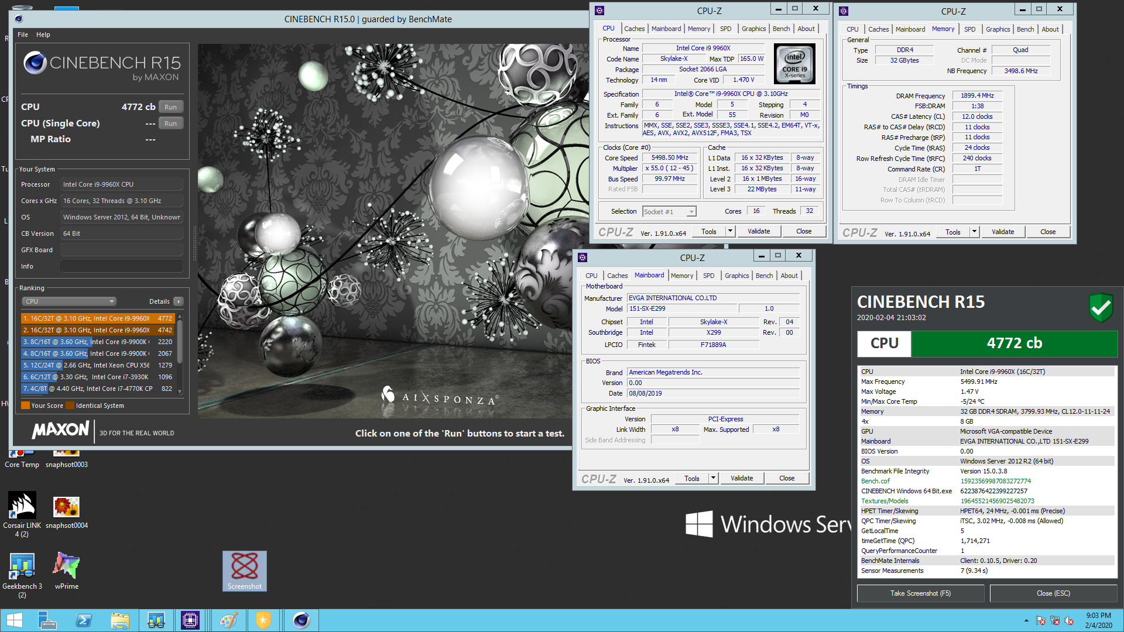This screenshot has height=632, width=1124.
Task: Select ranking row 3 i9-9900K 2220
Action: pyautogui.click(x=98, y=342)
